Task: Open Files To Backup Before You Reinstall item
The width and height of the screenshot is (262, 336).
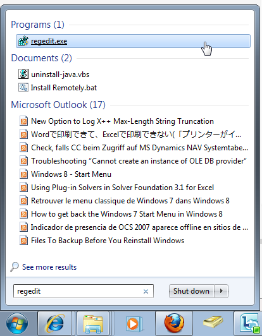Action: pos(108,241)
